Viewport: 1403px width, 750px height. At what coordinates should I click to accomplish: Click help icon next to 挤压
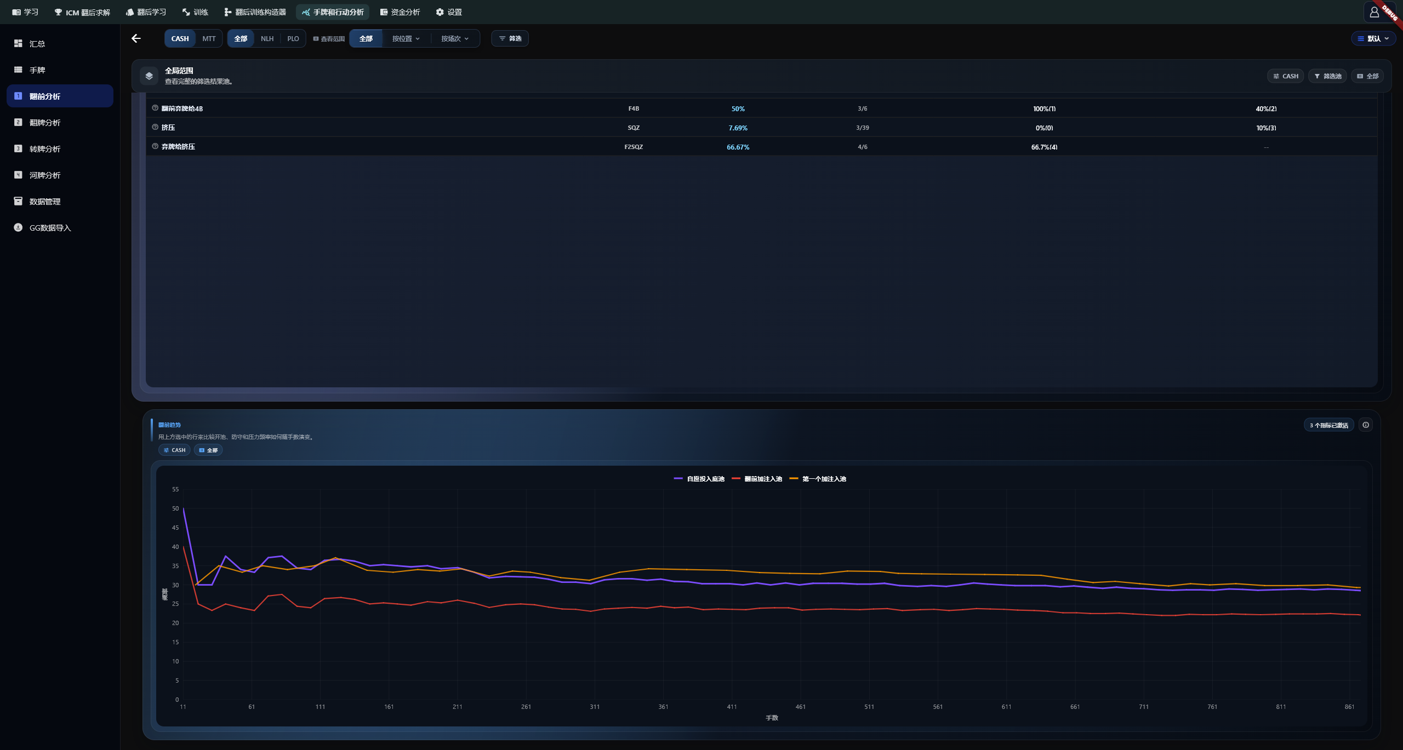click(155, 127)
